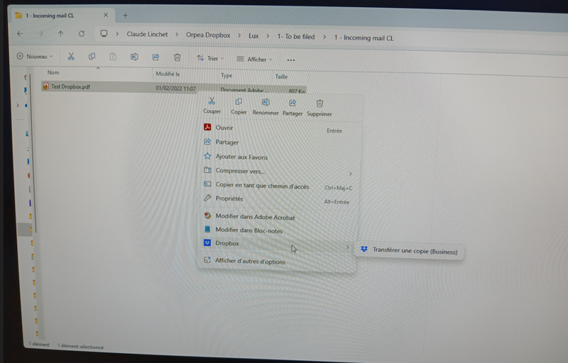Screen dimensions: 568x363
Task: Open the Afficher view dropdown
Action: click(x=254, y=60)
